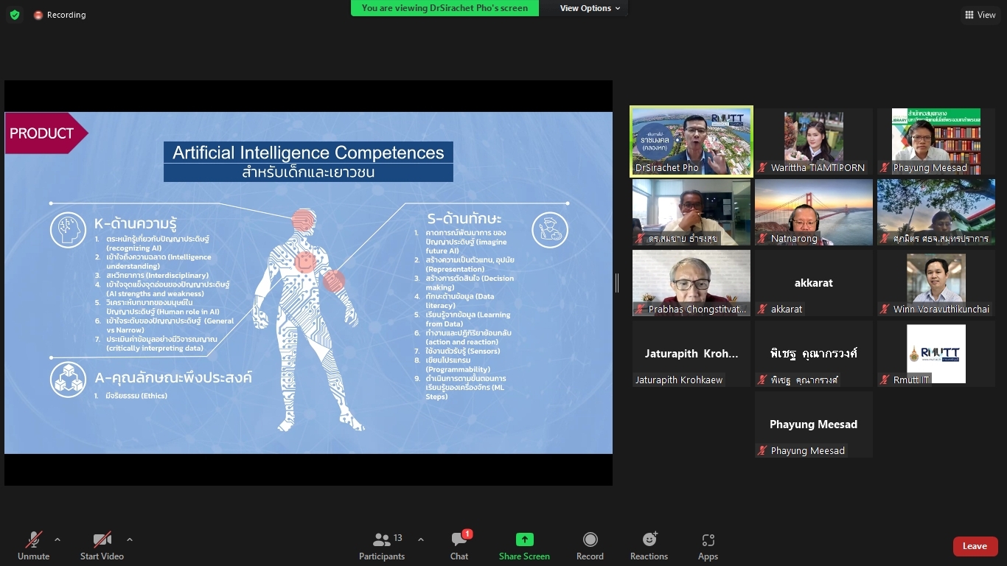The height and width of the screenshot is (566, 1007).
Task: Open the View Options dropdown
Action: coord(590,8)
